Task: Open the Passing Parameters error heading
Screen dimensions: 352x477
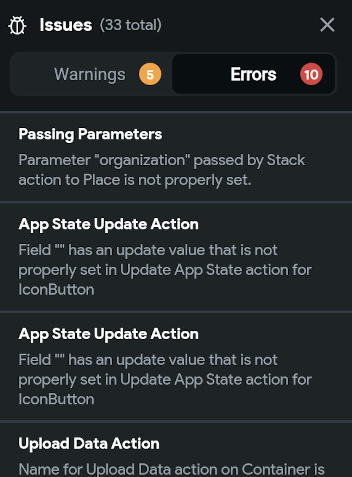Action: click(x=90, y=134)
